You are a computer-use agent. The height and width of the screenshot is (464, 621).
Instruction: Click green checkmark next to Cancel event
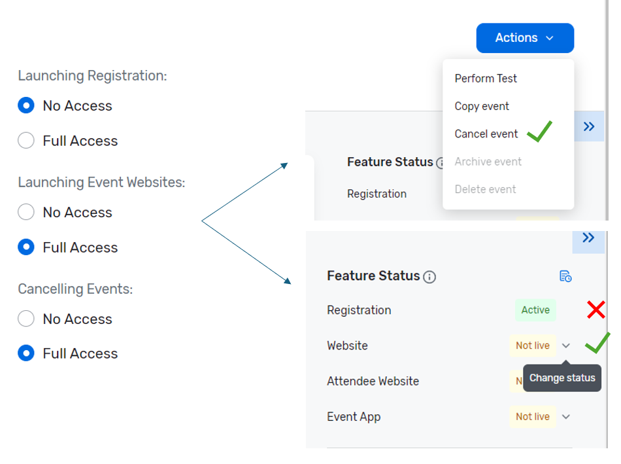click(x=540, y=132)
